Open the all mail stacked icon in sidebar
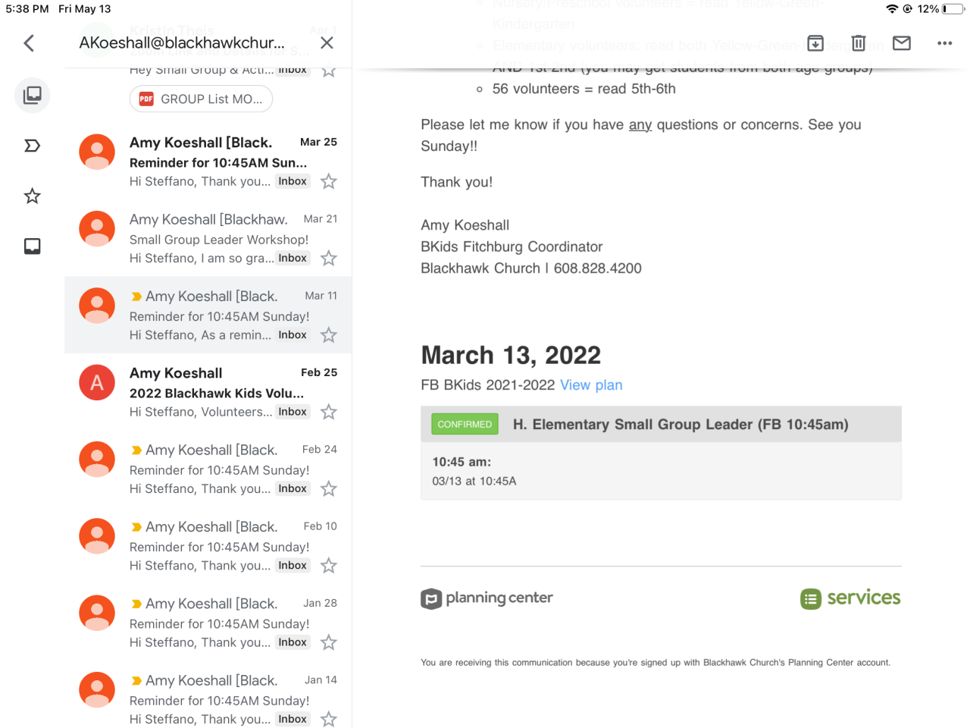 click(33, 96)
